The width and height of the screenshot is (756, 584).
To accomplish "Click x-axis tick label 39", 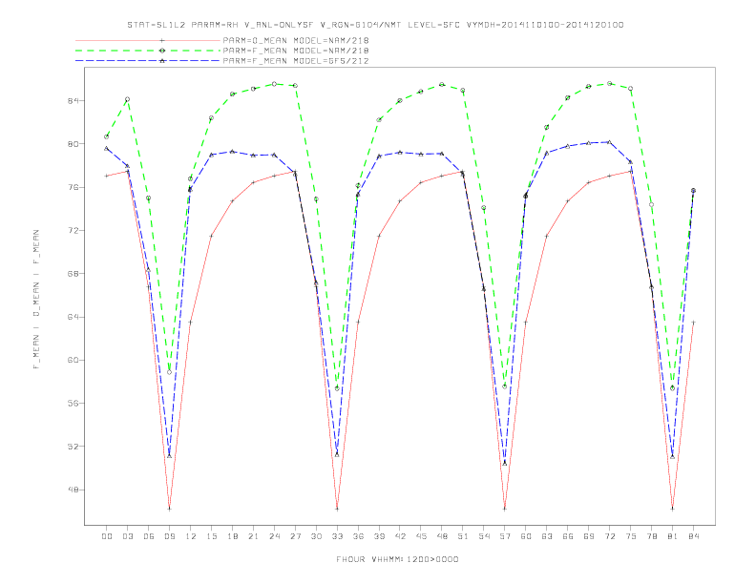I will click(380, 536).
